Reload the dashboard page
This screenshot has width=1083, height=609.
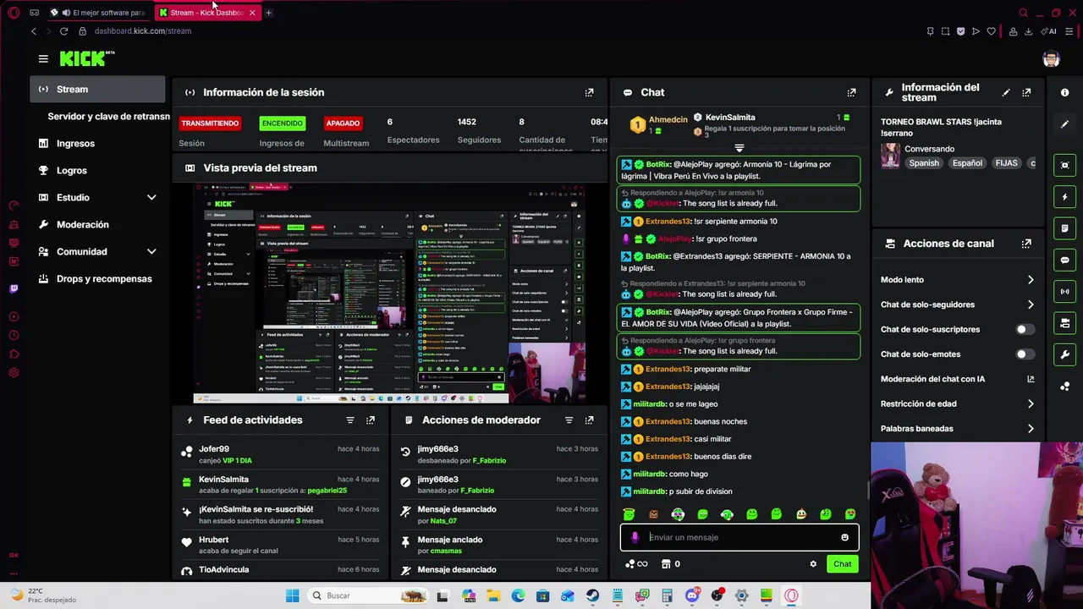coord(63,31)
